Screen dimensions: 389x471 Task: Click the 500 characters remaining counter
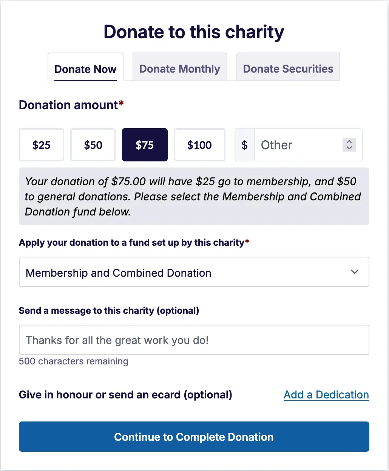[x=74, y=361]
